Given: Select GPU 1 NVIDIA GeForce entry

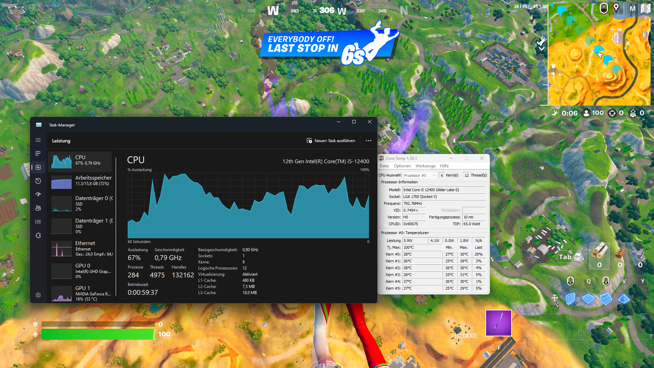Looking at the screenshot, I should (x=81, y=293).
